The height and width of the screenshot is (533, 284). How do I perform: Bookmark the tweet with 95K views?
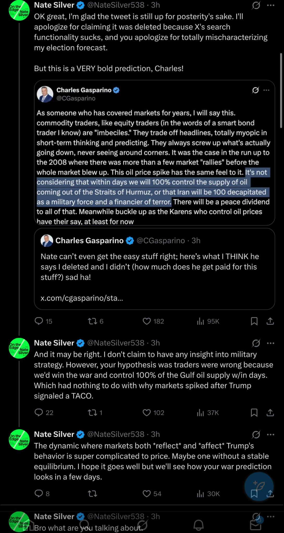(254, 321)
